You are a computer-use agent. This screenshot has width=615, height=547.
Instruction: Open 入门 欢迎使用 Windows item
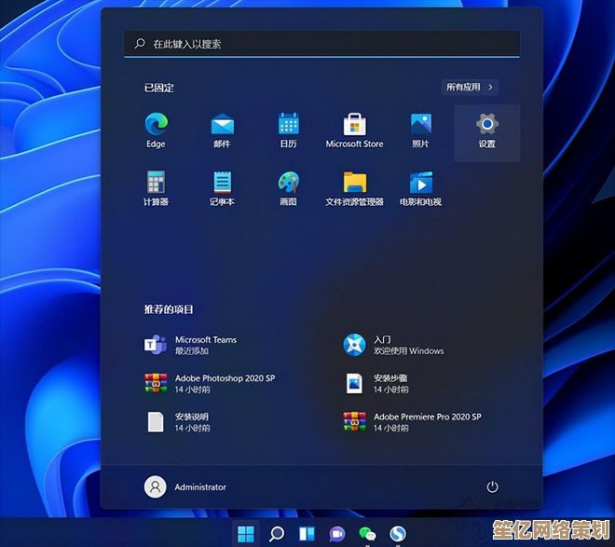(x=393, y=345)
